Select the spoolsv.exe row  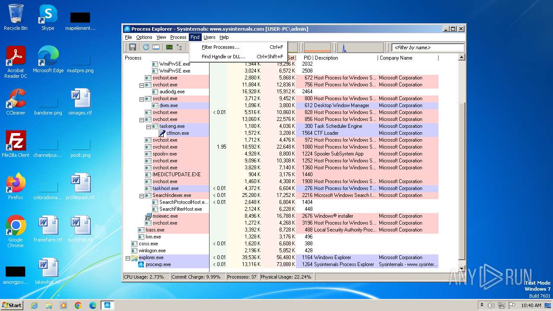281,154
